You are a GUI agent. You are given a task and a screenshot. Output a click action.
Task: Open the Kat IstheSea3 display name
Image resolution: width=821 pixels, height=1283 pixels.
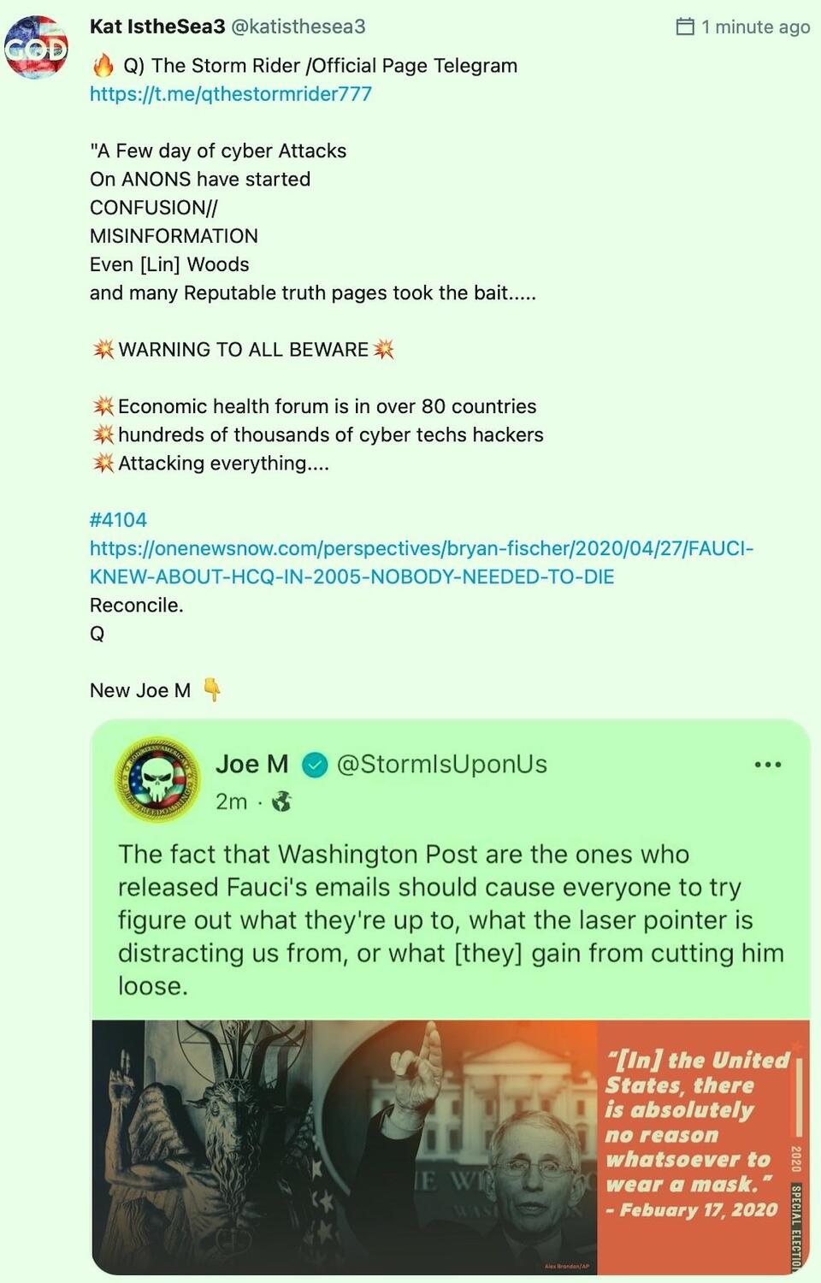coord(157,27)
